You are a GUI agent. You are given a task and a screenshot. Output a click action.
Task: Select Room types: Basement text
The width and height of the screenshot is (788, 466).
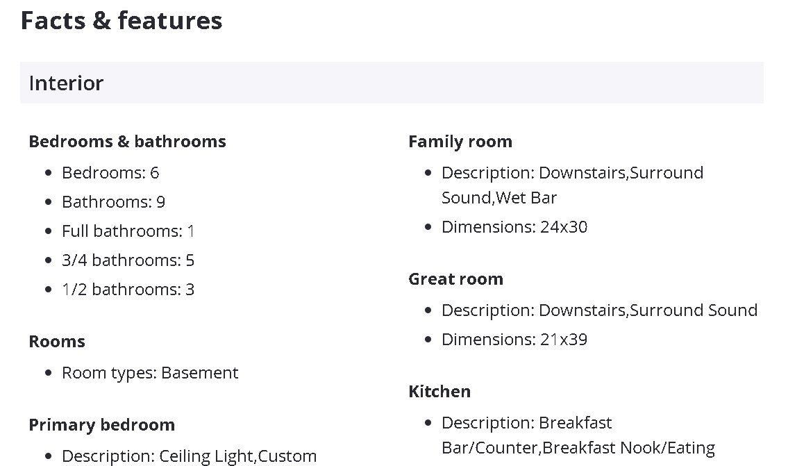pyautogui.click(x=150, y=373)
